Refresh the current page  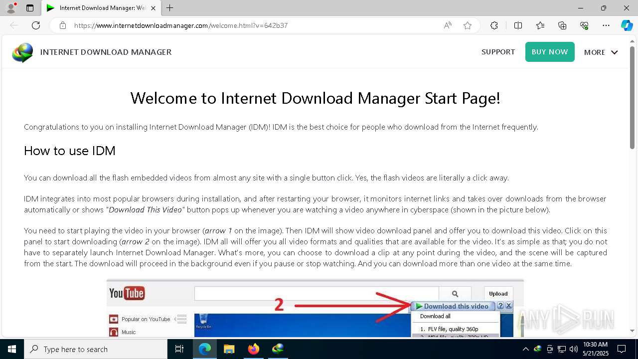[x=36, y=25]
